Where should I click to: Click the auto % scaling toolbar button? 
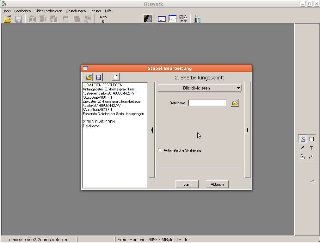103,19
